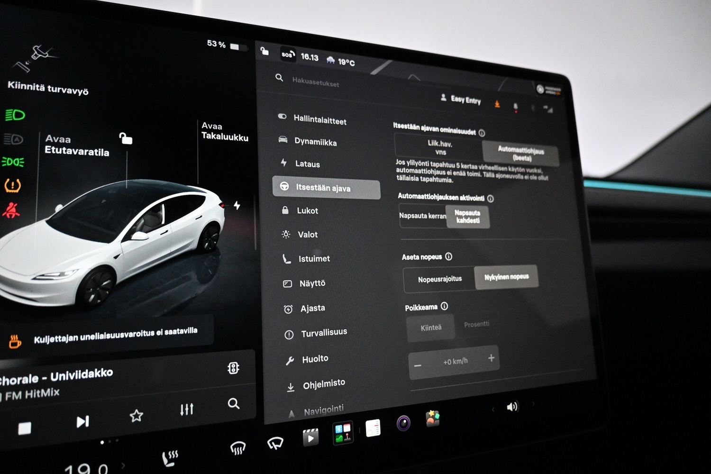711x474 pixels.
Task: Select Automaattiohjaus (beeta) option
Action: pos(520,154)
